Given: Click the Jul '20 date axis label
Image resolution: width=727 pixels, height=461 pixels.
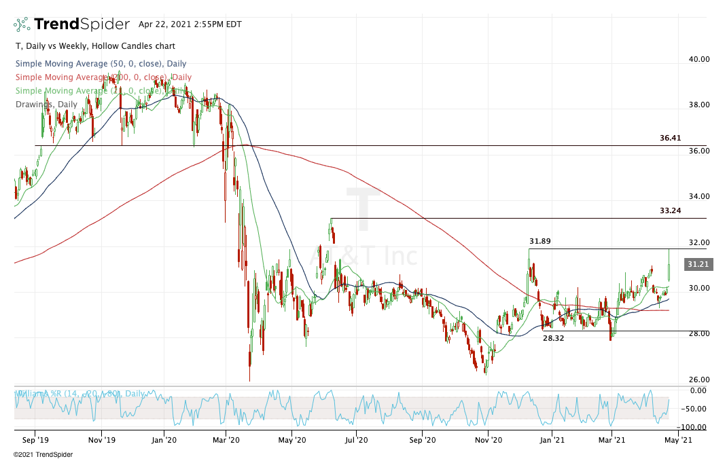Looking at the screenshot, I should pyautogui.click(x=356, y=440).
